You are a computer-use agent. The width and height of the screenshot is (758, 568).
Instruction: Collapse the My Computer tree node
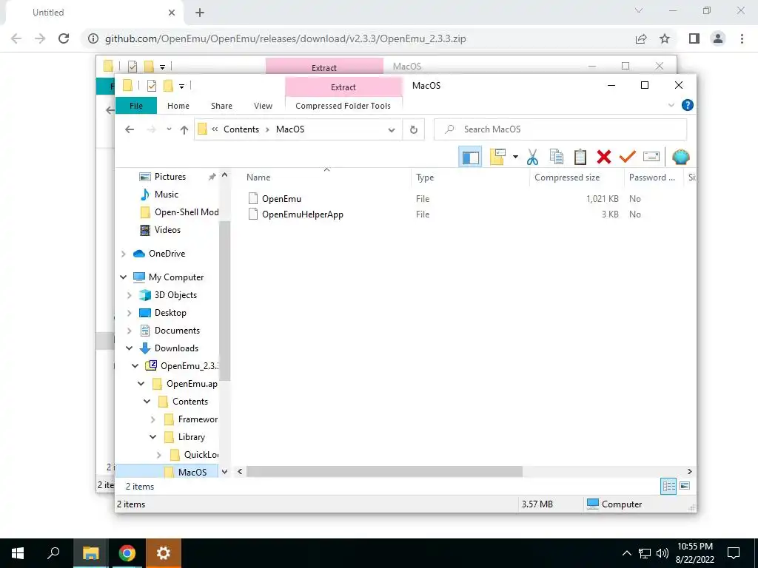(x=124, y=277)
